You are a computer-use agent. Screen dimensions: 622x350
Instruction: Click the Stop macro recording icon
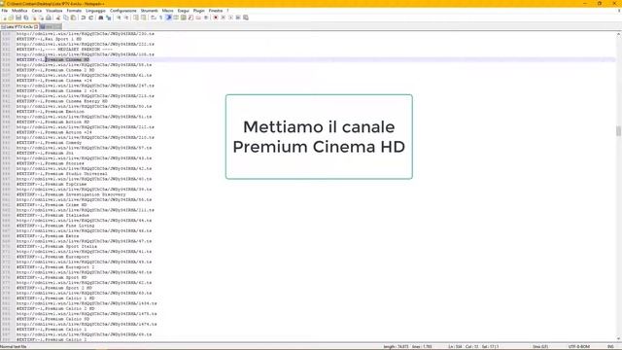click(x=223, y=17)
